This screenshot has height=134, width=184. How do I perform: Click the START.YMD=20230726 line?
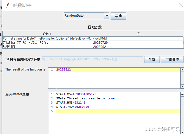tap(73, 107)
